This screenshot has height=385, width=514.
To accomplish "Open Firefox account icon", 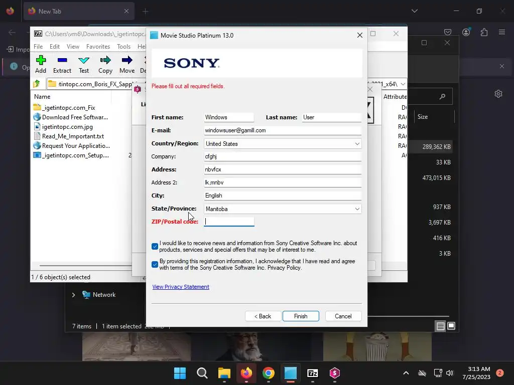I will point(466,32).
